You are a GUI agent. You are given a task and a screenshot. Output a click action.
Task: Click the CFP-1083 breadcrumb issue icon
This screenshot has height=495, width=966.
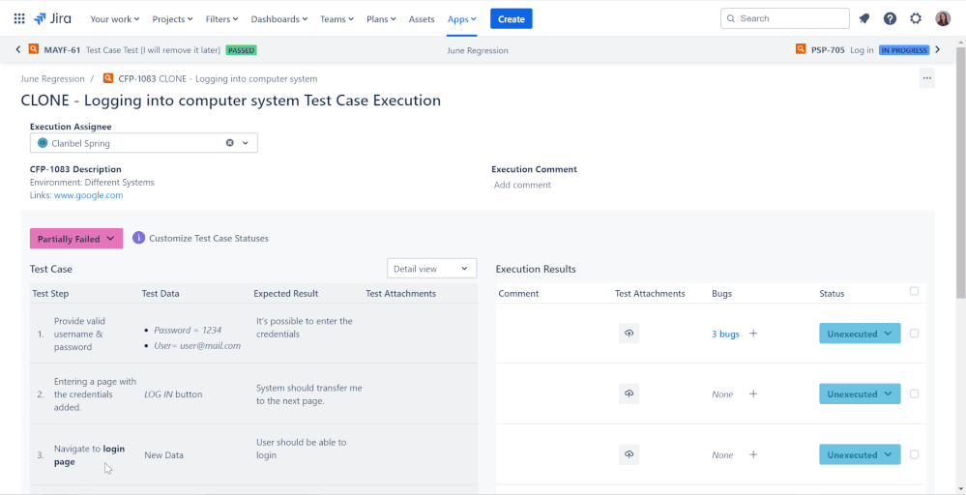pyautogui.click(x=108, y=78)
